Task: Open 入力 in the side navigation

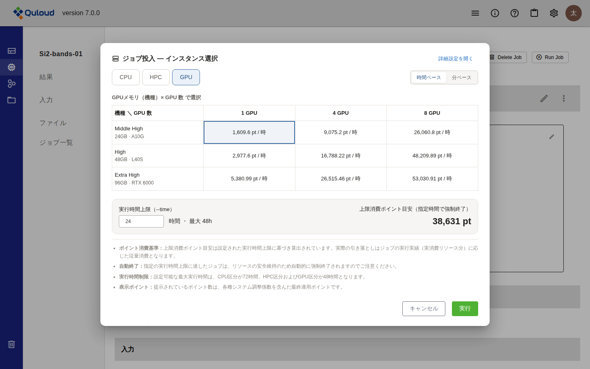Action: coord(46,100)
